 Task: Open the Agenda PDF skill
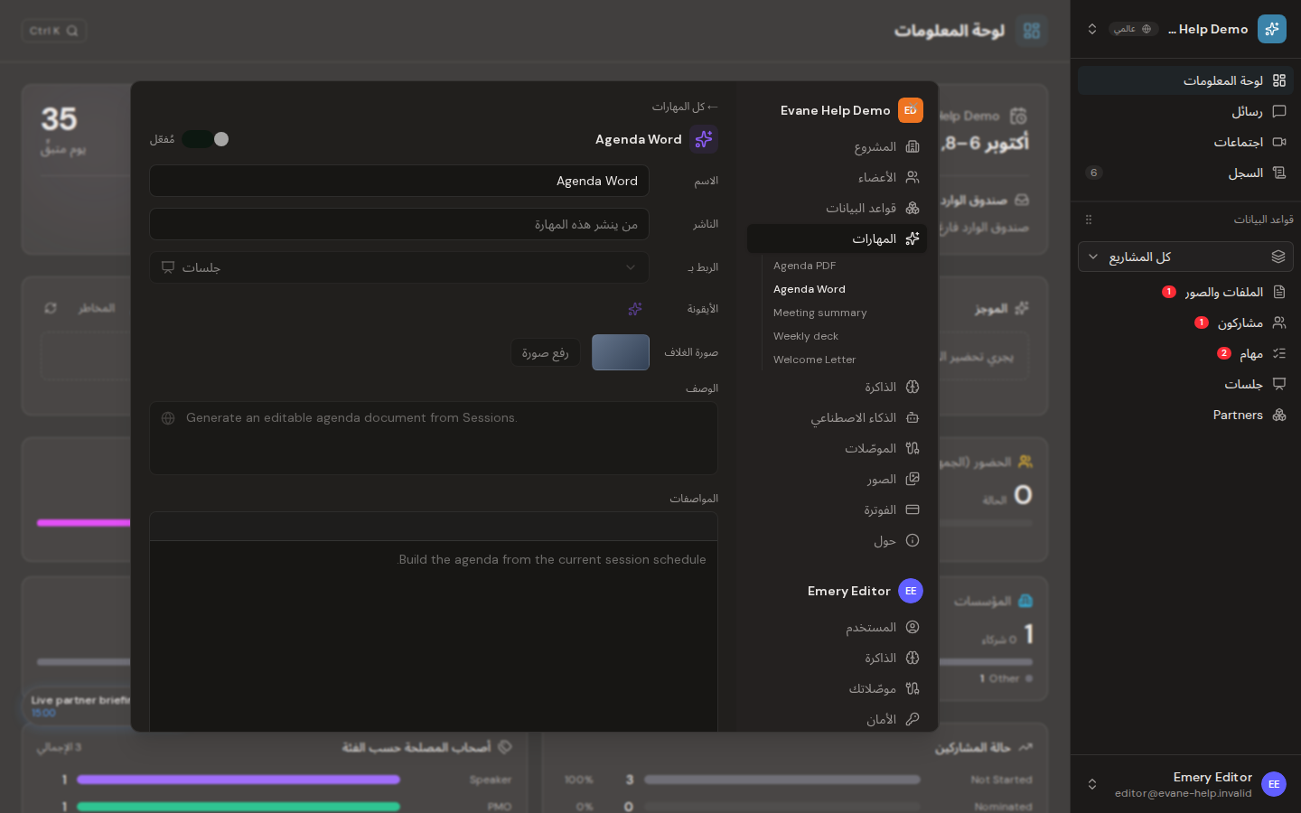(x=805, y=266)
